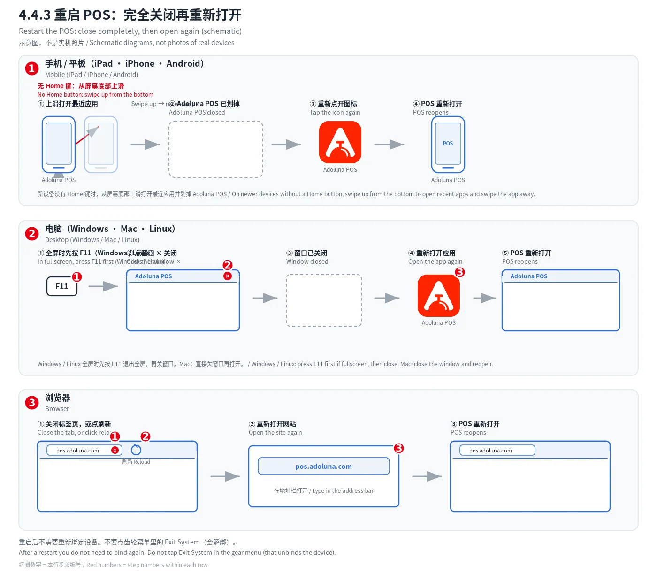Click the circular Reload icon in the browser
This screenshot has height=582, width=657.
click(136, 450)
